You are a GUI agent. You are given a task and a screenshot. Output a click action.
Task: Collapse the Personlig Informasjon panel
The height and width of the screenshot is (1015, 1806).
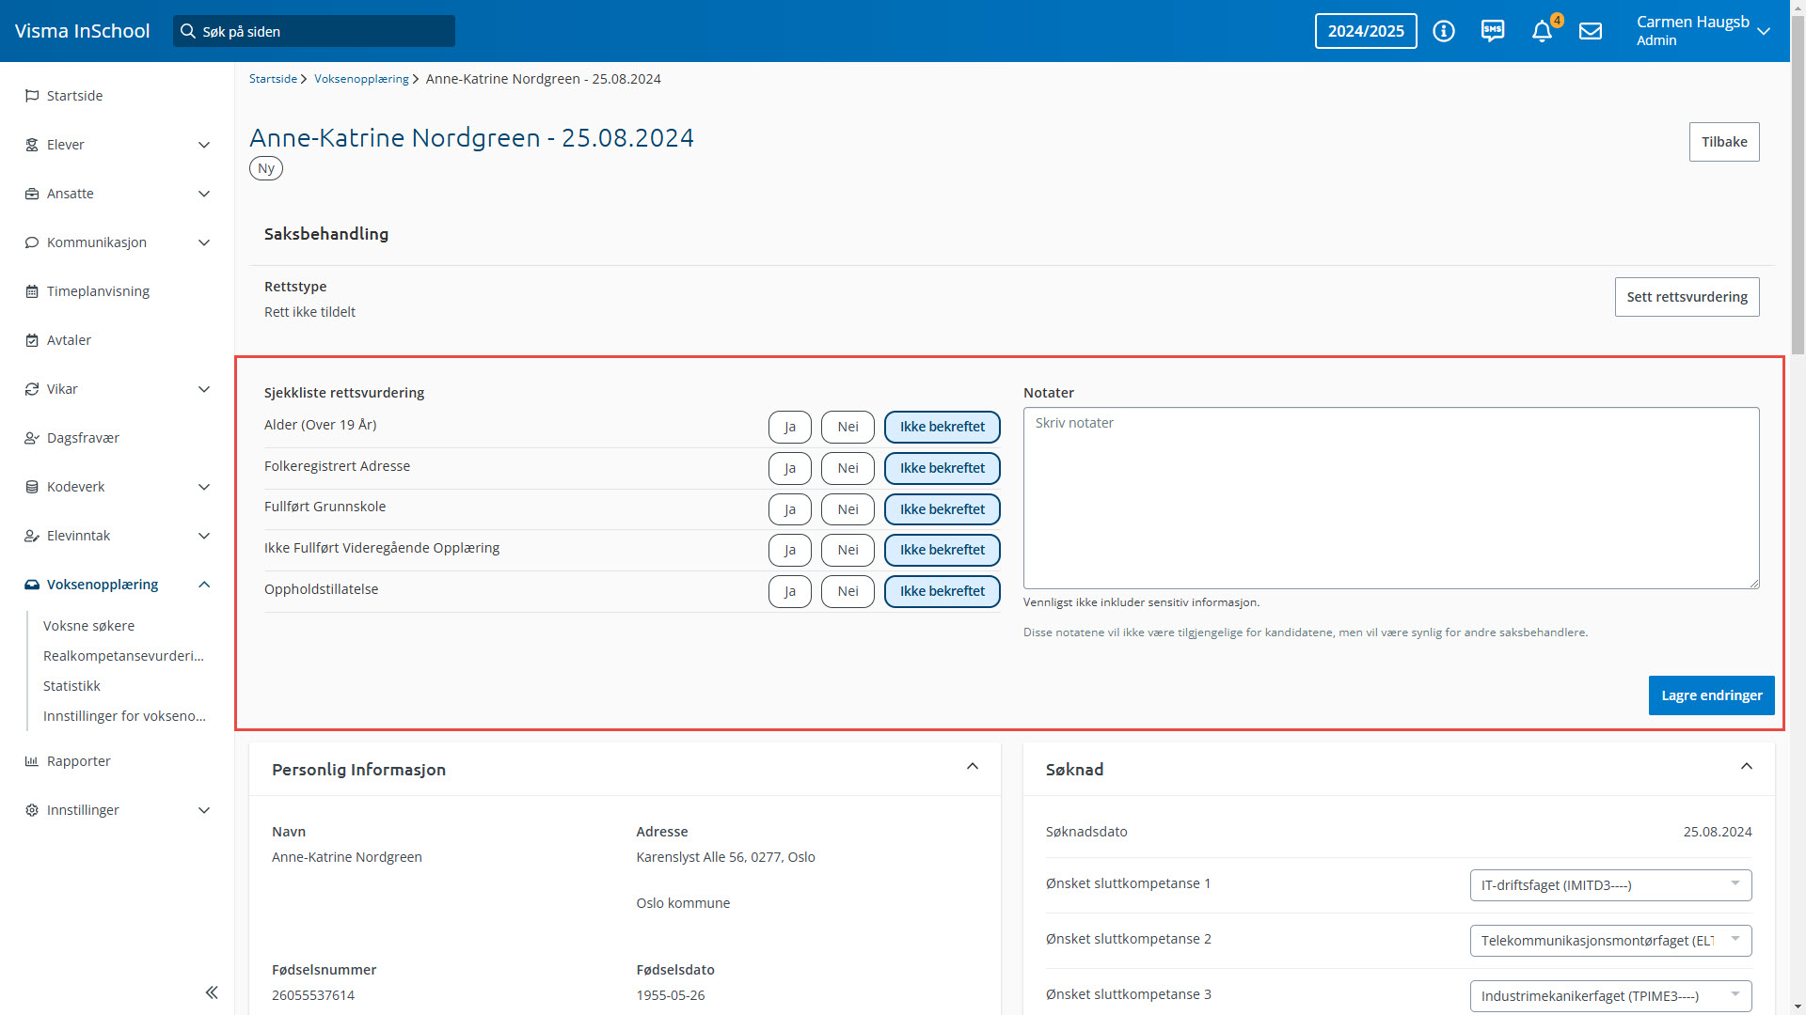click(x=973, y=767)
